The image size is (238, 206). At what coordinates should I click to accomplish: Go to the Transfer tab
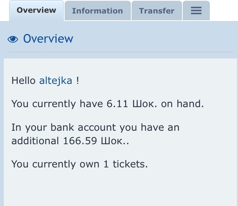(156, 11)
